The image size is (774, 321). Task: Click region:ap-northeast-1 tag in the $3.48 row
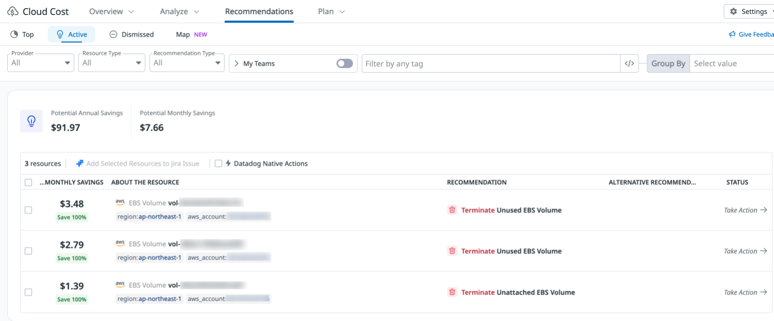tap(149, 217)
